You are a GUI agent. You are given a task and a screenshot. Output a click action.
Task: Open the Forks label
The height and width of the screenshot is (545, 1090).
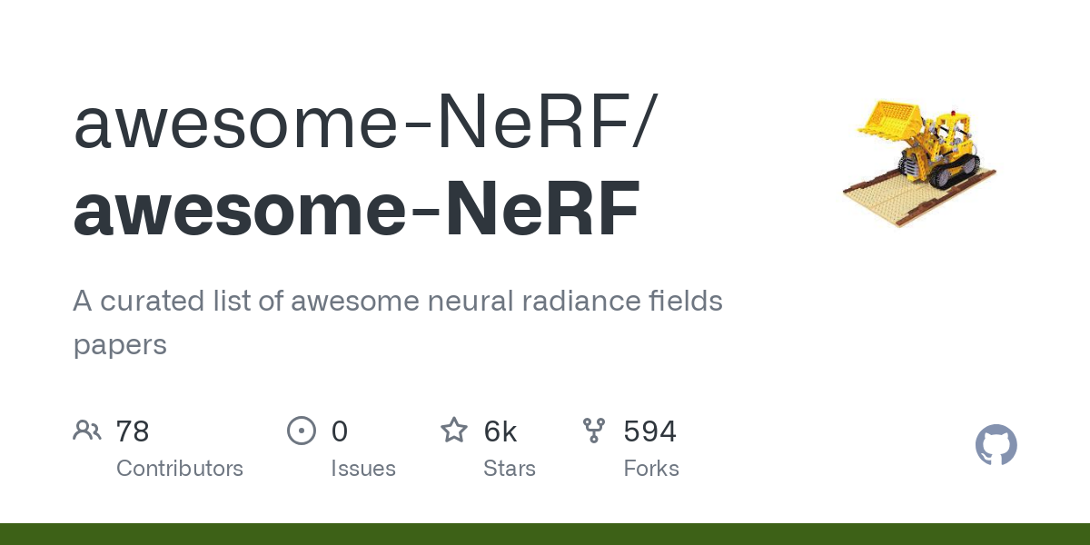pyautogui.click(x=651, y=469)
